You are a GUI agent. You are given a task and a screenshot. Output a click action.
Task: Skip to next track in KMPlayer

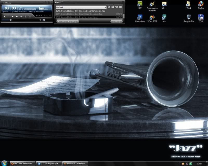[x=17, y=16]
